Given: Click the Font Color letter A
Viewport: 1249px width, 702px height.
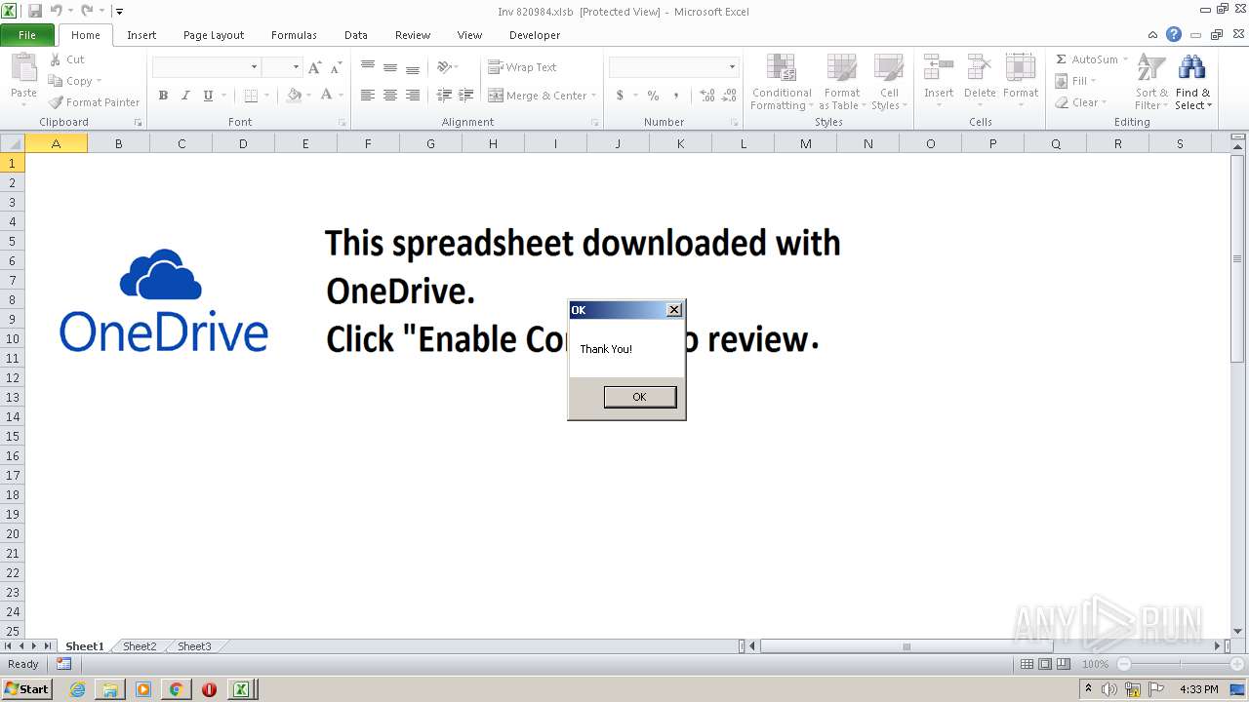Looking at the screenshot, I should coord(326,96).
